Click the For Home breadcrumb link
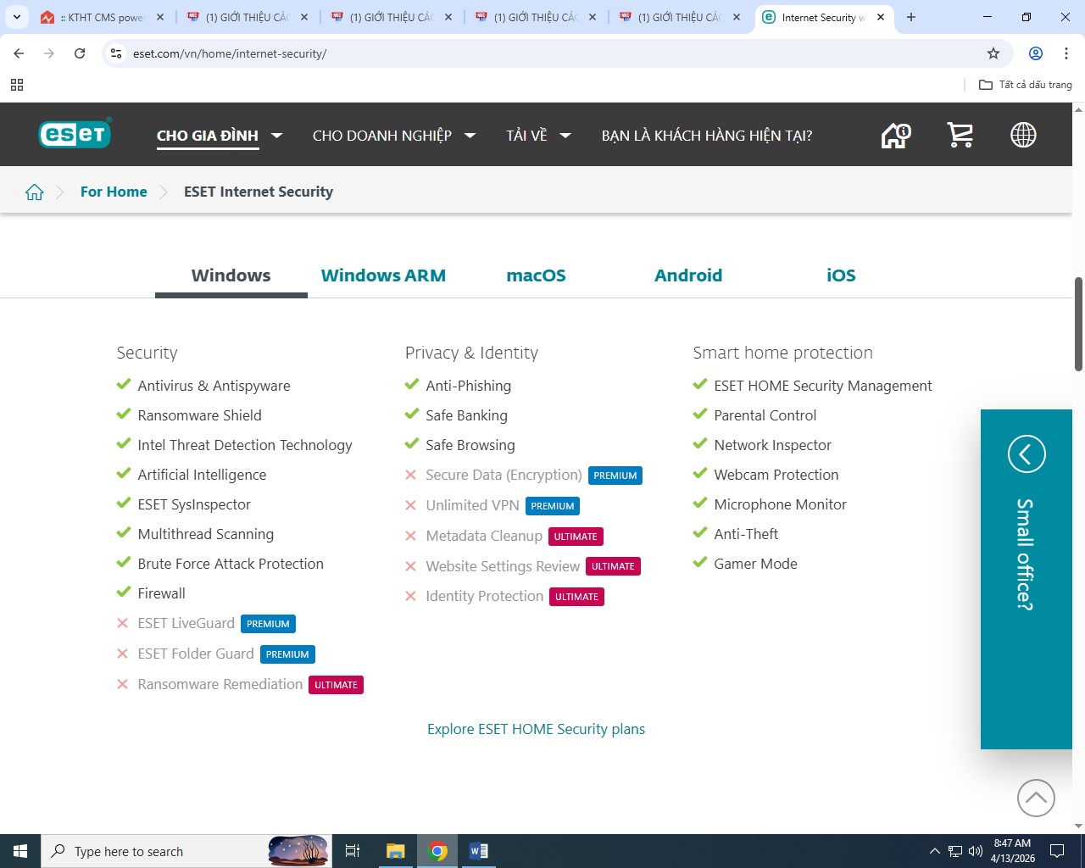This screenshot has height=868, width=1085. coord(114,192)
